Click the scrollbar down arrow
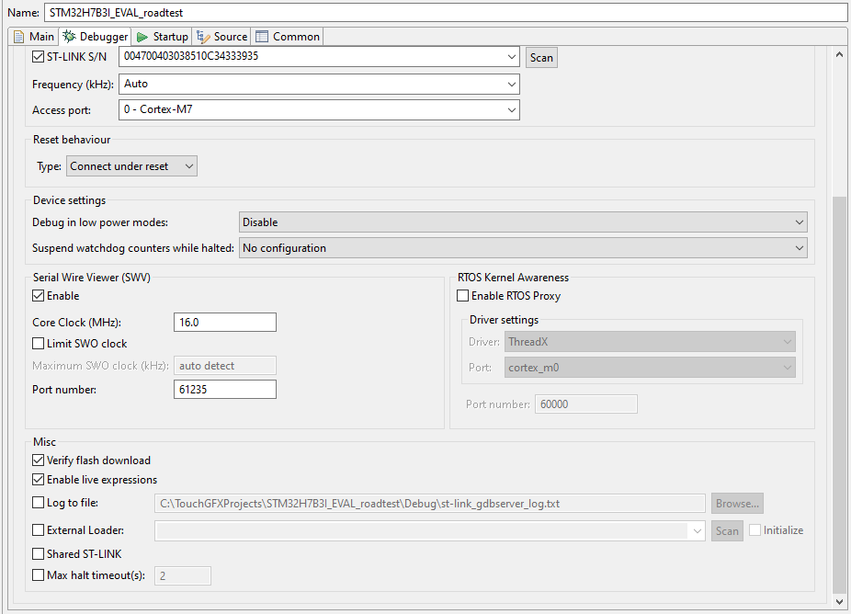 [x=839, y=601]
